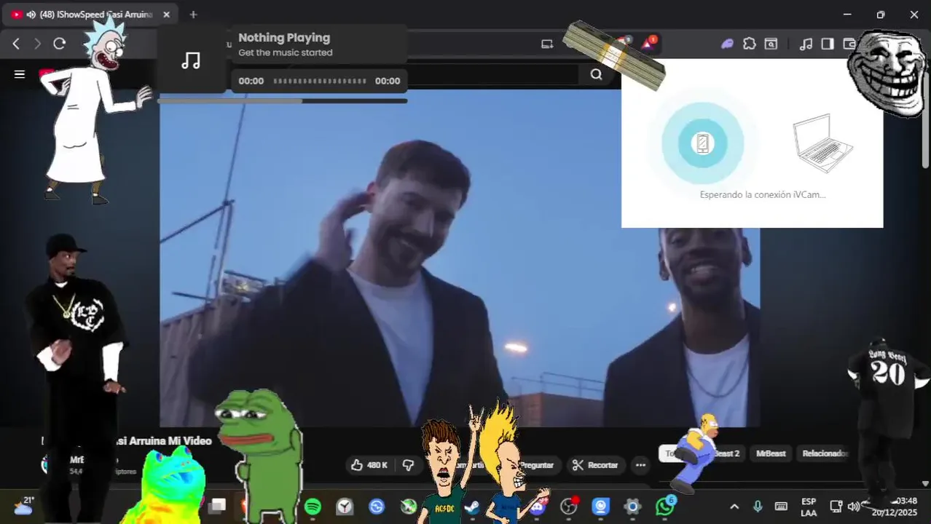931x524 pixels.
Task: Click the volume speaker tray icon
Action: coord(854,507)
